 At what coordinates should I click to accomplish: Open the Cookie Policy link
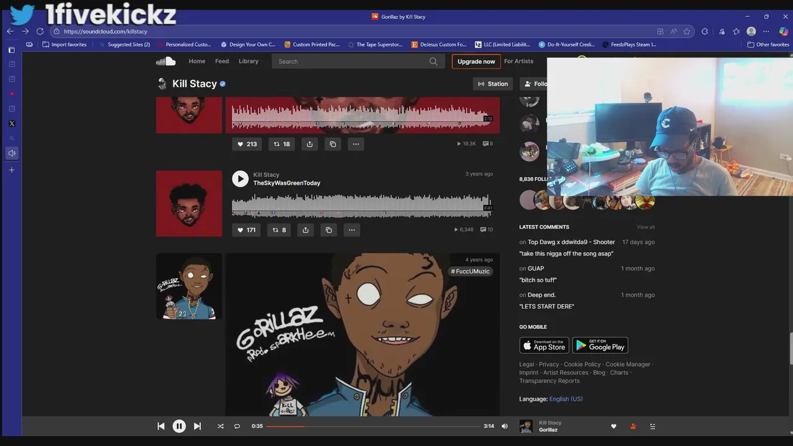(582, 364)
